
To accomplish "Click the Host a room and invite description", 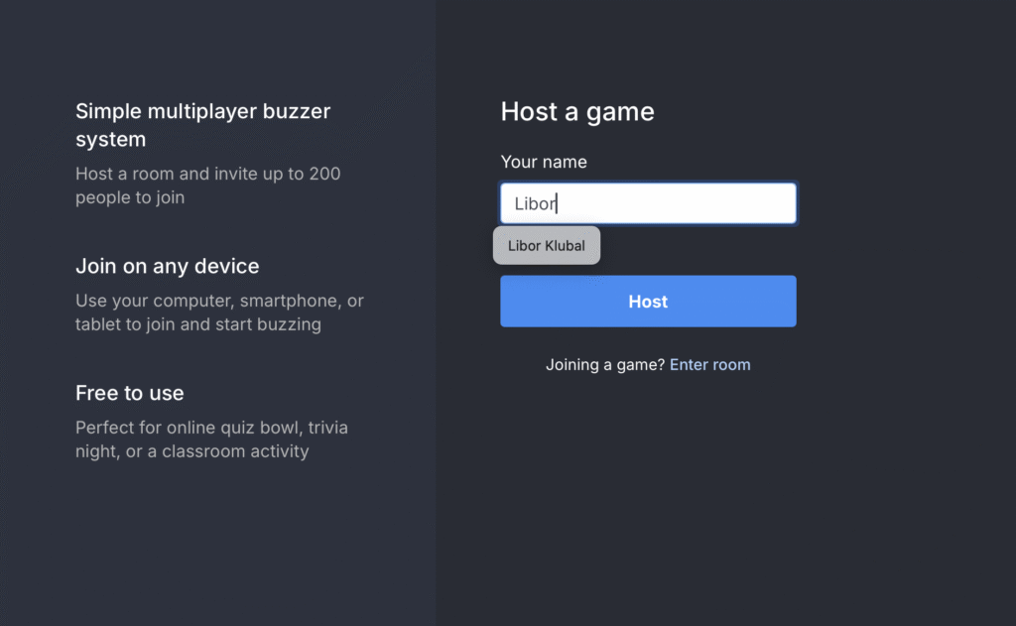I will tap(208, 186).
